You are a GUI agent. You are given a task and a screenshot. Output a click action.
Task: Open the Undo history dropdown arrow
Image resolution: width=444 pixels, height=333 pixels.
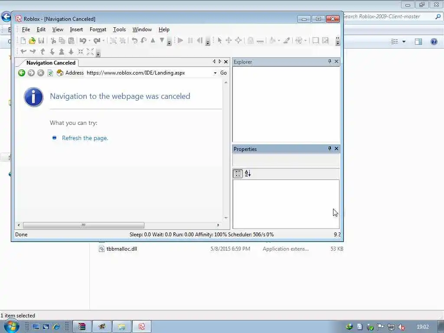pos(89,41)
